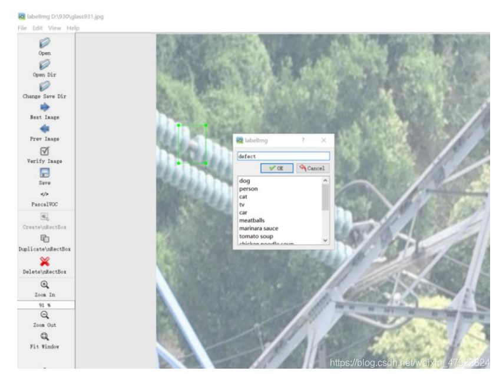Go to Next Image arrow
496x374 pixels.
[45, 108]
